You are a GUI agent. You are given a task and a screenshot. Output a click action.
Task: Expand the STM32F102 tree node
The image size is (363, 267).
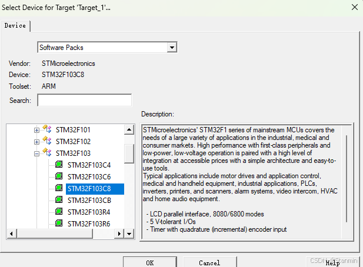[36, 142]
